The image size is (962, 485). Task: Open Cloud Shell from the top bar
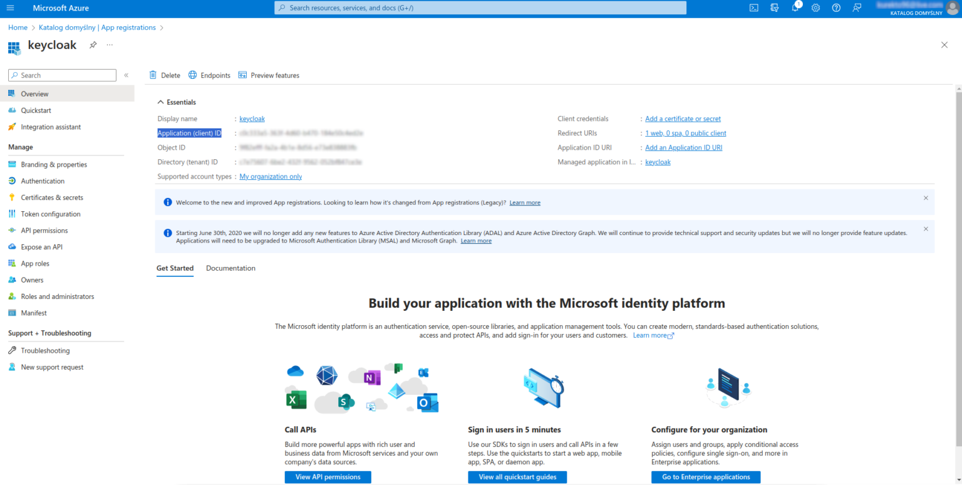(753, 8)
